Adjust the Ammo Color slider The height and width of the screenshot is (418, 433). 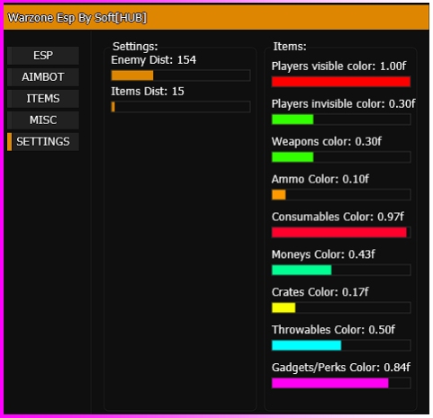pos(341,195)
